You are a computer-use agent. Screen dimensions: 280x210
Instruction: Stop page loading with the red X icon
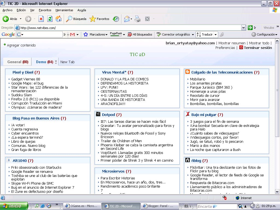pos(41,19)
